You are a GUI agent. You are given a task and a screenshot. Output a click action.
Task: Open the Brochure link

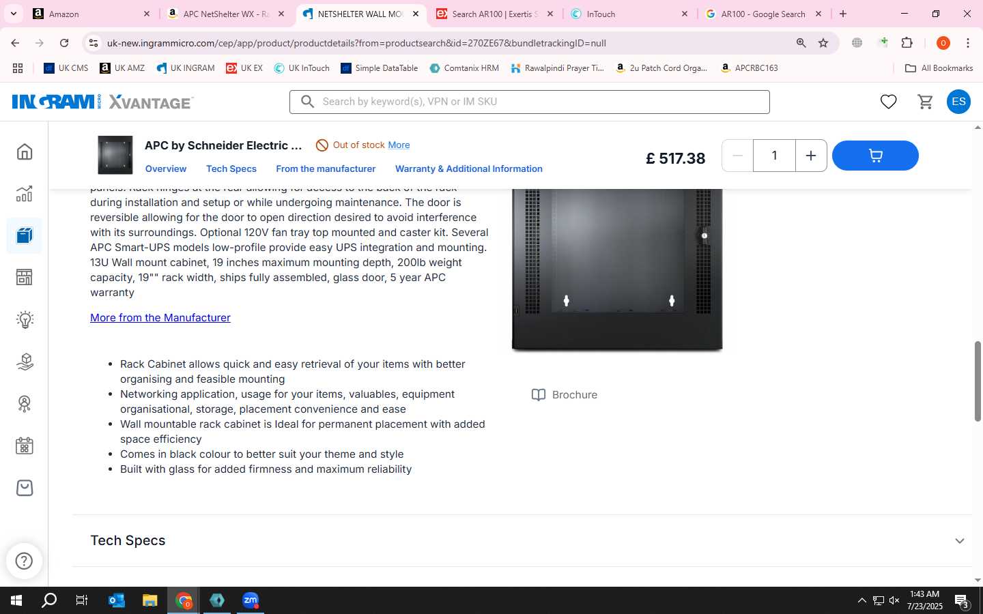[x=565, y=394]
